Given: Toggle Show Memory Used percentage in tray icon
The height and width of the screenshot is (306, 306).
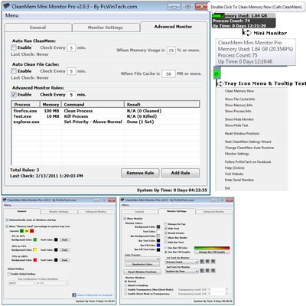Looking at the screenshot, I should pos(7,226).
